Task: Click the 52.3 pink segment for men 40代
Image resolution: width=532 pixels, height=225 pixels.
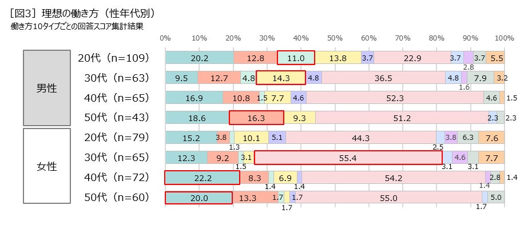Action: point(395,98)
